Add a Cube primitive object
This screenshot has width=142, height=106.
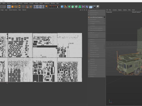62,7
